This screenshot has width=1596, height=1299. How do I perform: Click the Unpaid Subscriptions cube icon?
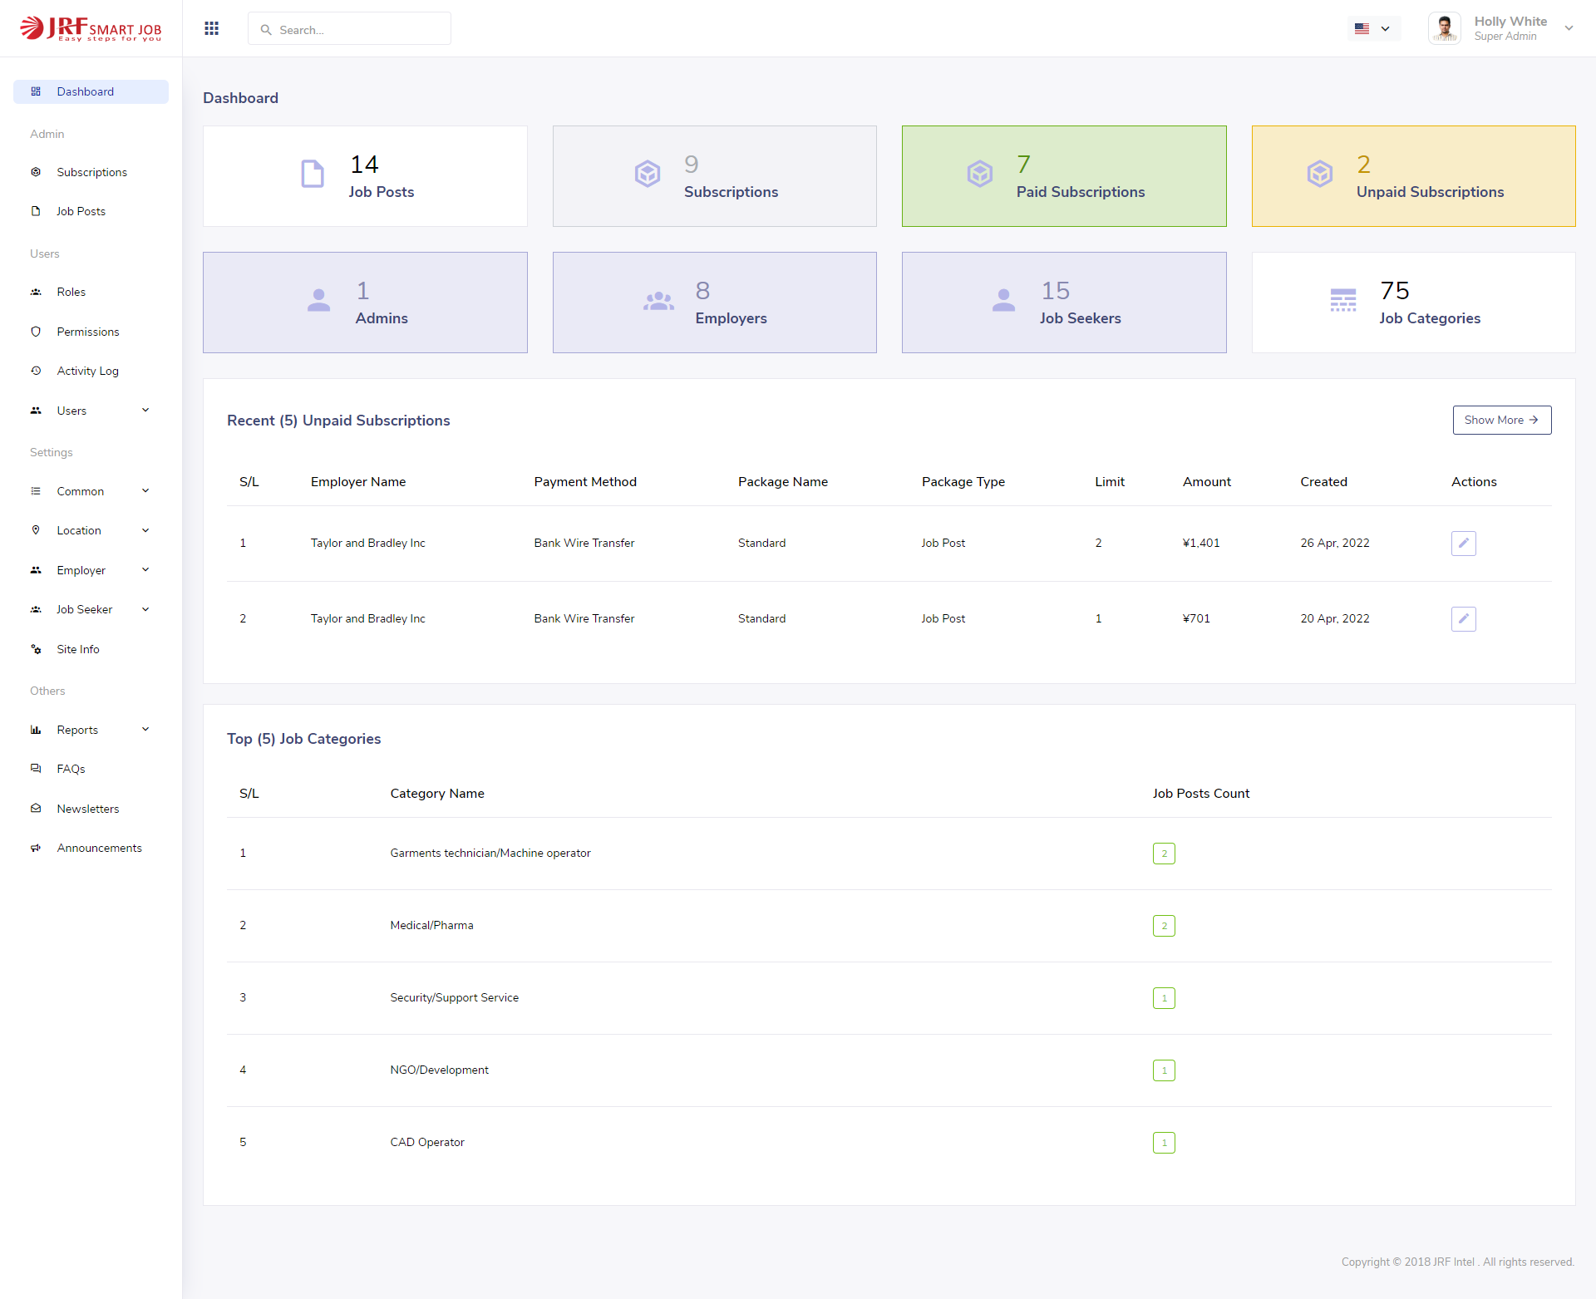click(x=1320, y=174)
